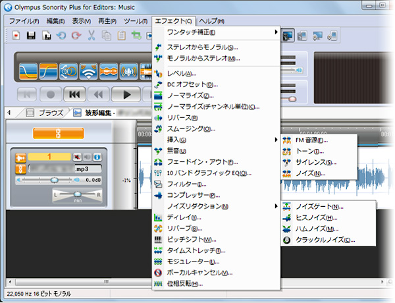Image resolution: width=395 pixels, height=303 pixels.
Task: Click the monitor display toolbar icon
Action: pyautogui.click(x=288, y=36)
